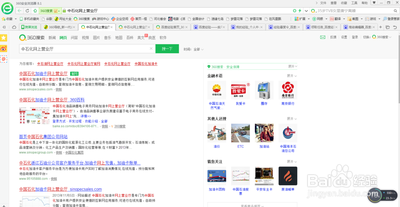Open a new tab with plus icon
Viewport: 400px width, 207px height.
click(x=380, y=27)
